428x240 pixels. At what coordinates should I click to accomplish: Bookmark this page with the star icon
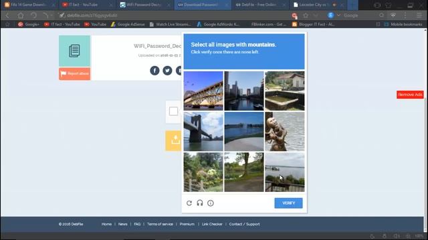pyautogui.click(x=306, y=15)
